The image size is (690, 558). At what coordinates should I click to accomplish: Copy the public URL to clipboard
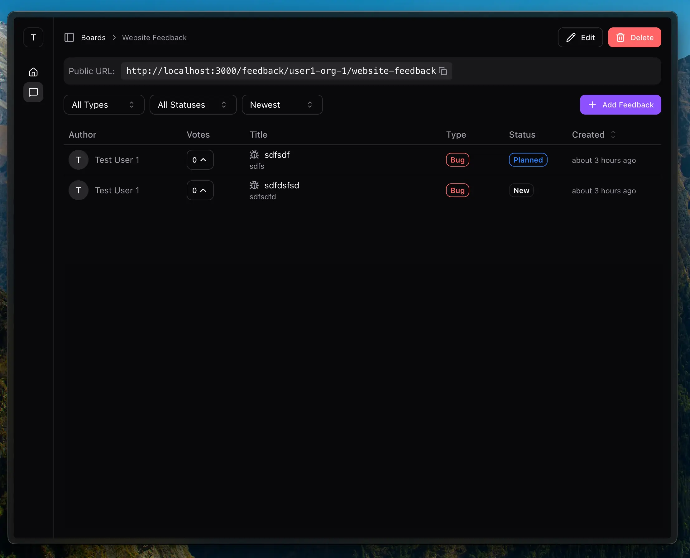[x=443, y=71]
